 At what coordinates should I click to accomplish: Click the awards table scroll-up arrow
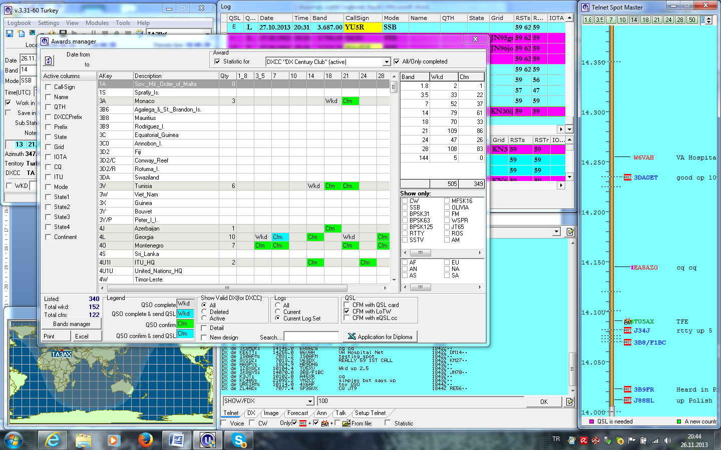[394, 77]
